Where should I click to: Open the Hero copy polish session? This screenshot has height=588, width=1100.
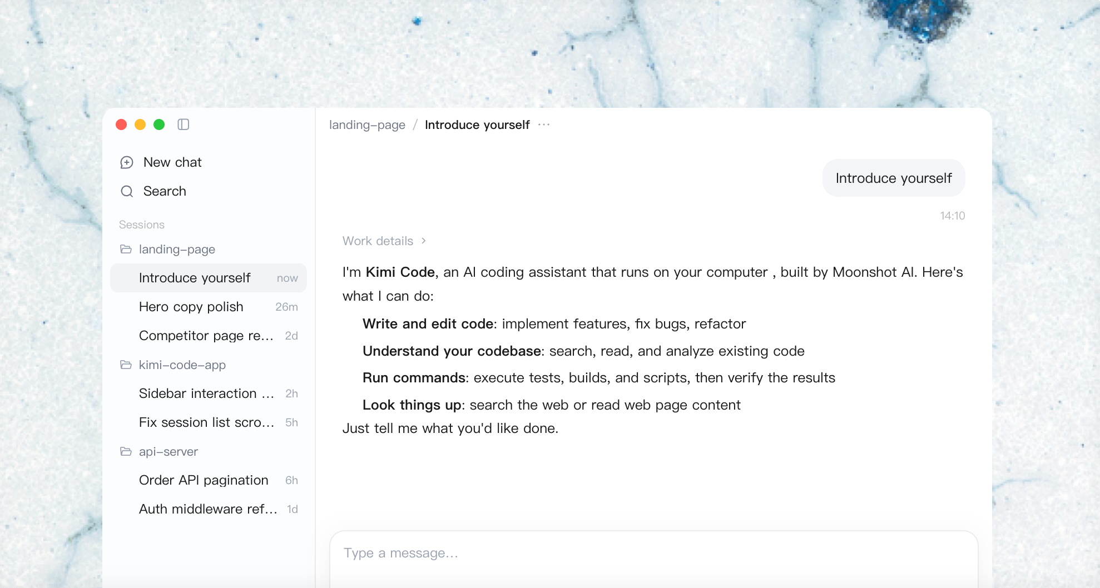coord(209,307)
